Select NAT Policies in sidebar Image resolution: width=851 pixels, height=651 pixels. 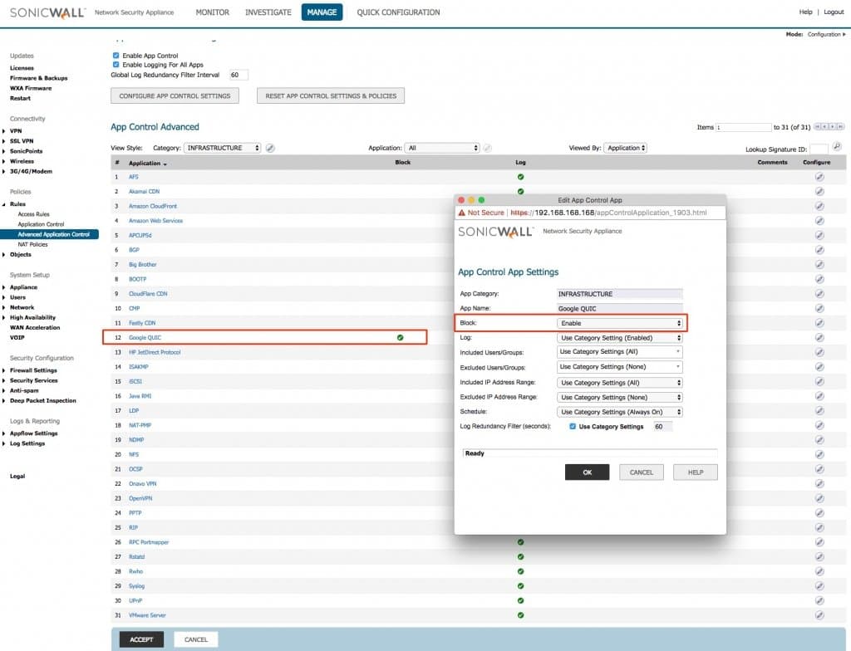32,244
